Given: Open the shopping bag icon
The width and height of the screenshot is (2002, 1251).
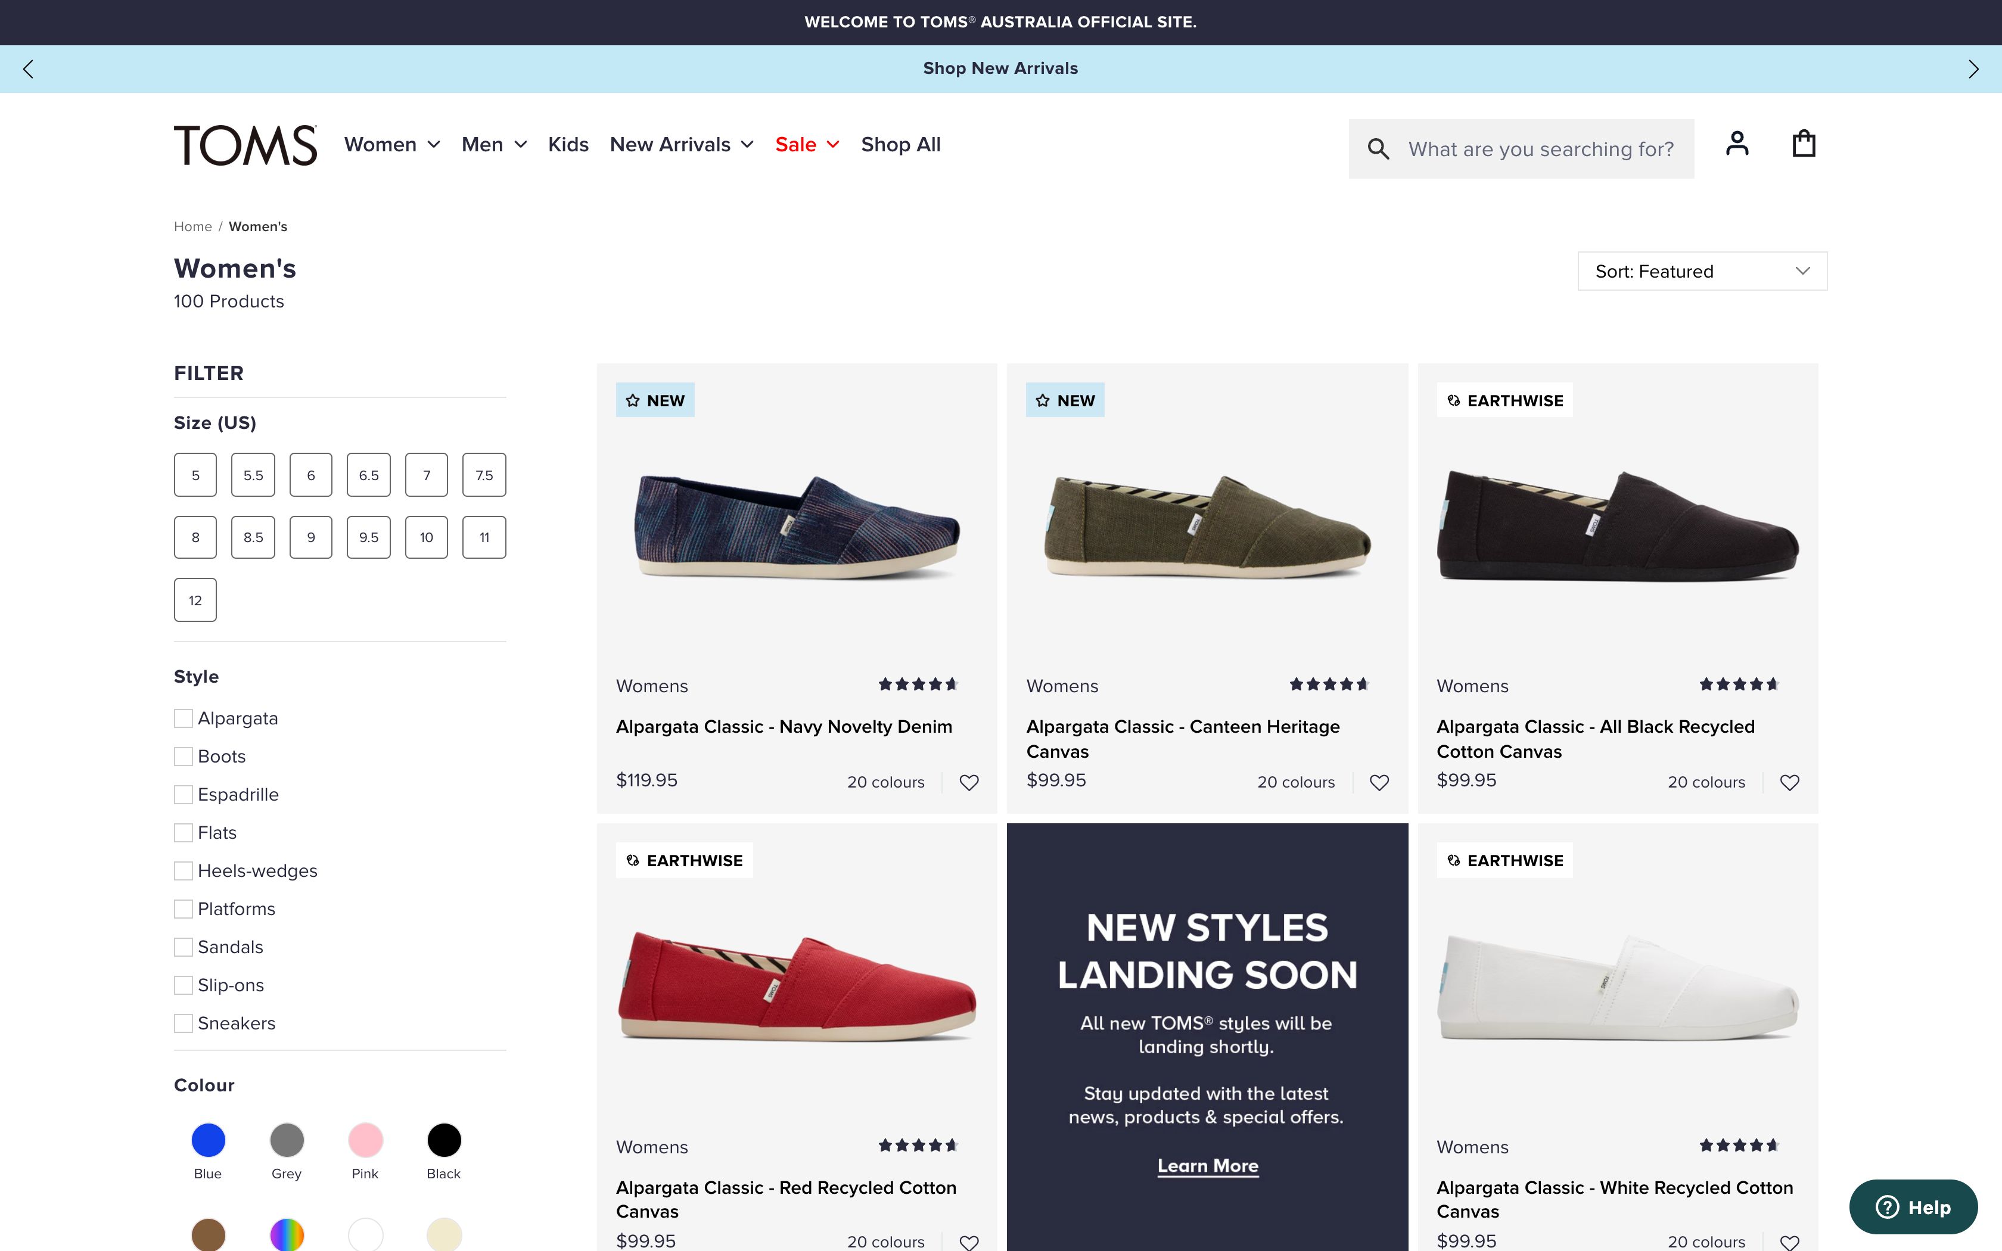Looking at the screenshot, I should 1804,144.
